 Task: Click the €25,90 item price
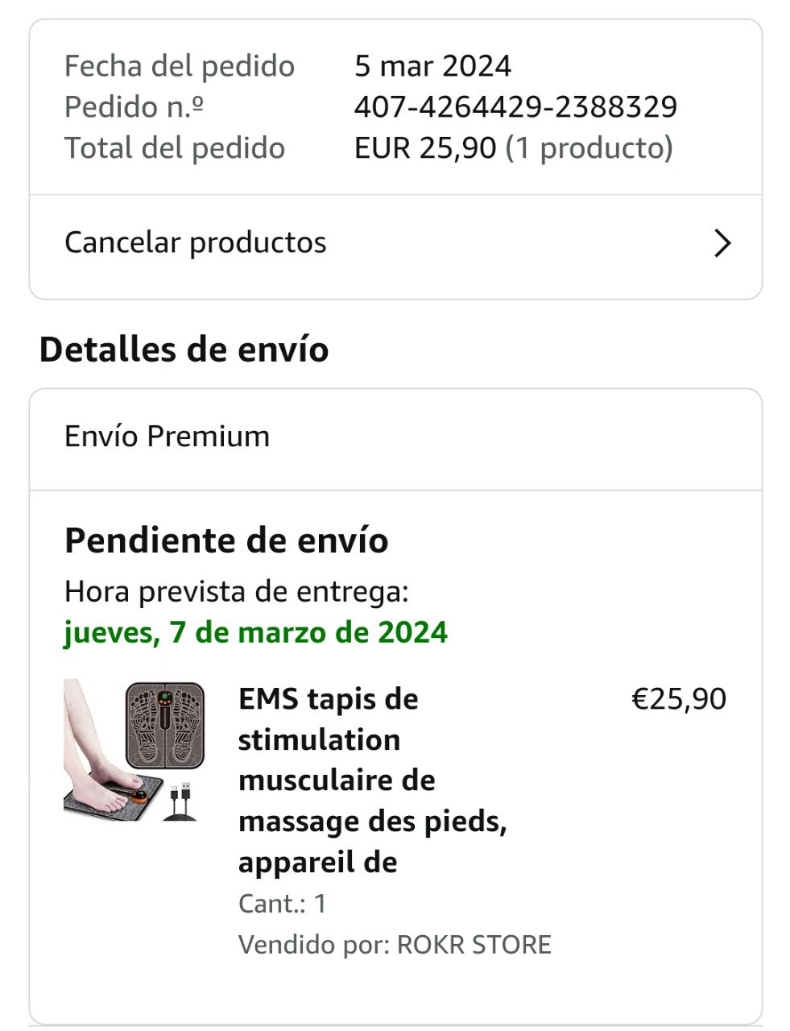point(679,699)
